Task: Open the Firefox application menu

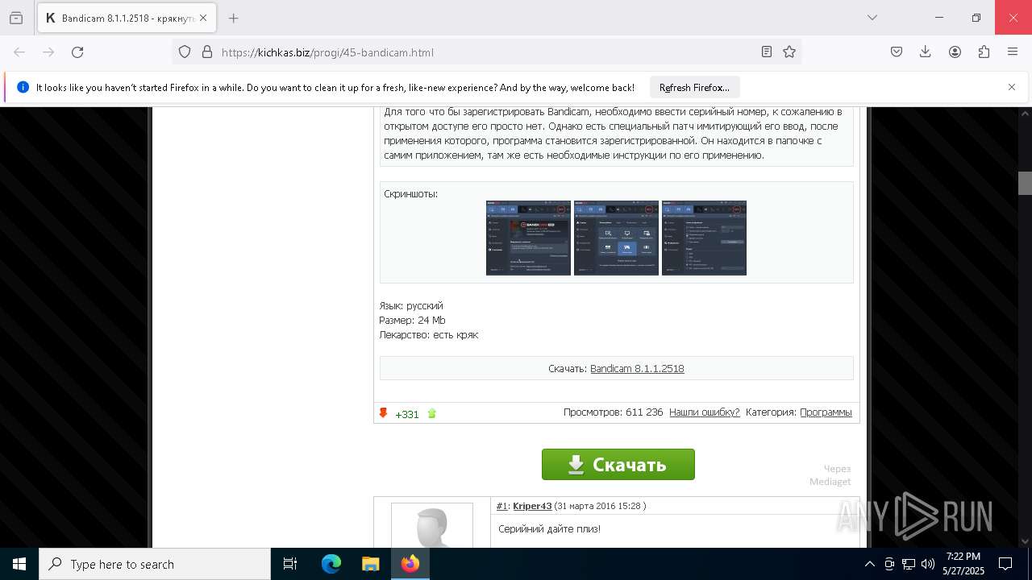Action: coord(1013,52)
